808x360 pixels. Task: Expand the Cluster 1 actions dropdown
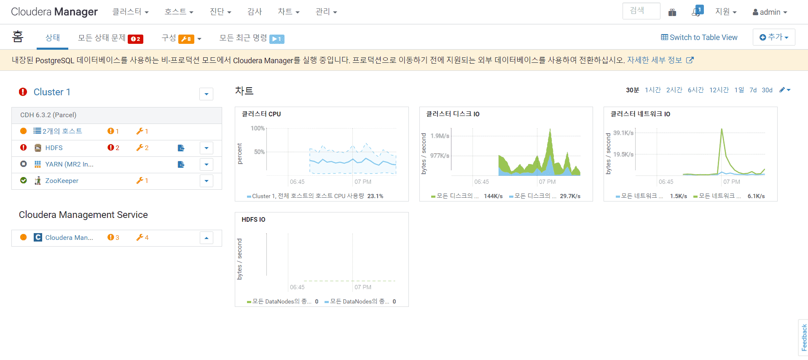pos(206,94)
